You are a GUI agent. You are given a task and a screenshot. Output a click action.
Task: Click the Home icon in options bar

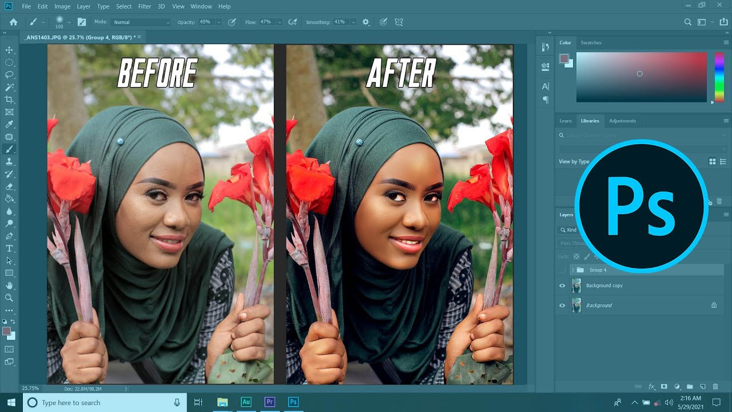[x=13, y=22]
